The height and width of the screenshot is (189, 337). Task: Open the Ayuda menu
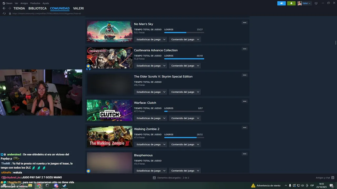46,3
